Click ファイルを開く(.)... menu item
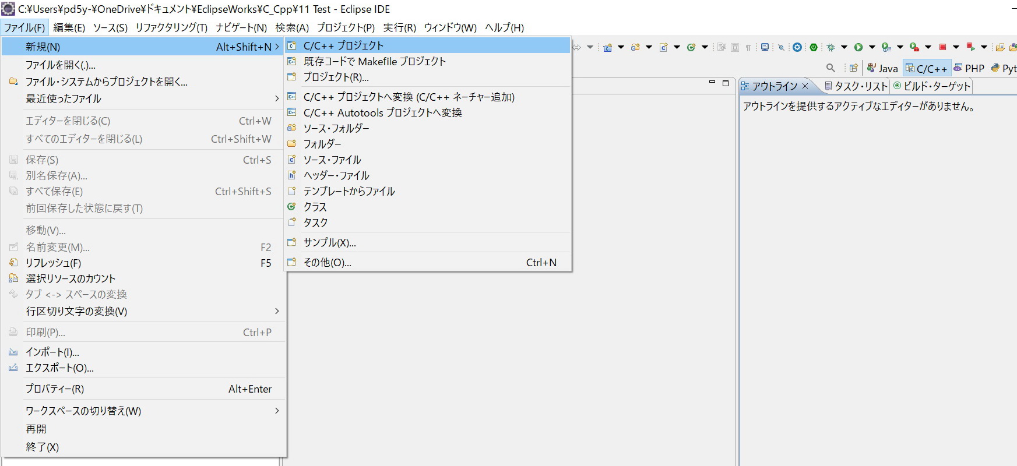The image size is (1017, 466). 144,65
